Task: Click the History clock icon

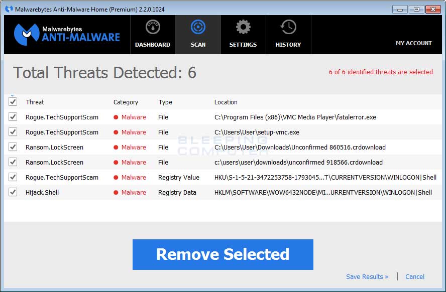Action: point(288,27)
